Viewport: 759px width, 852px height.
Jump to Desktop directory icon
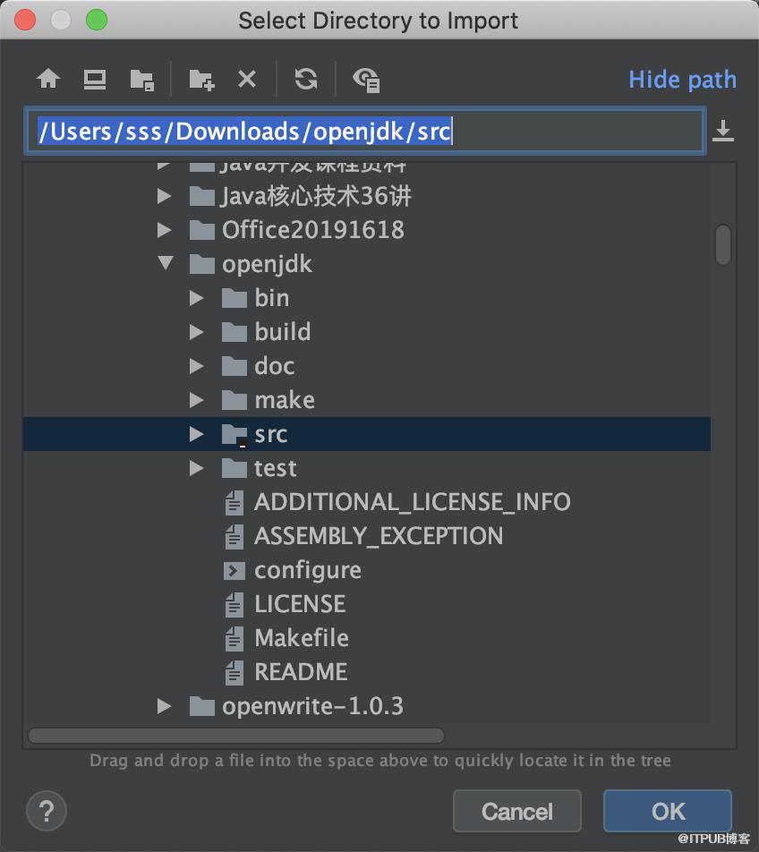pos(95,80)
